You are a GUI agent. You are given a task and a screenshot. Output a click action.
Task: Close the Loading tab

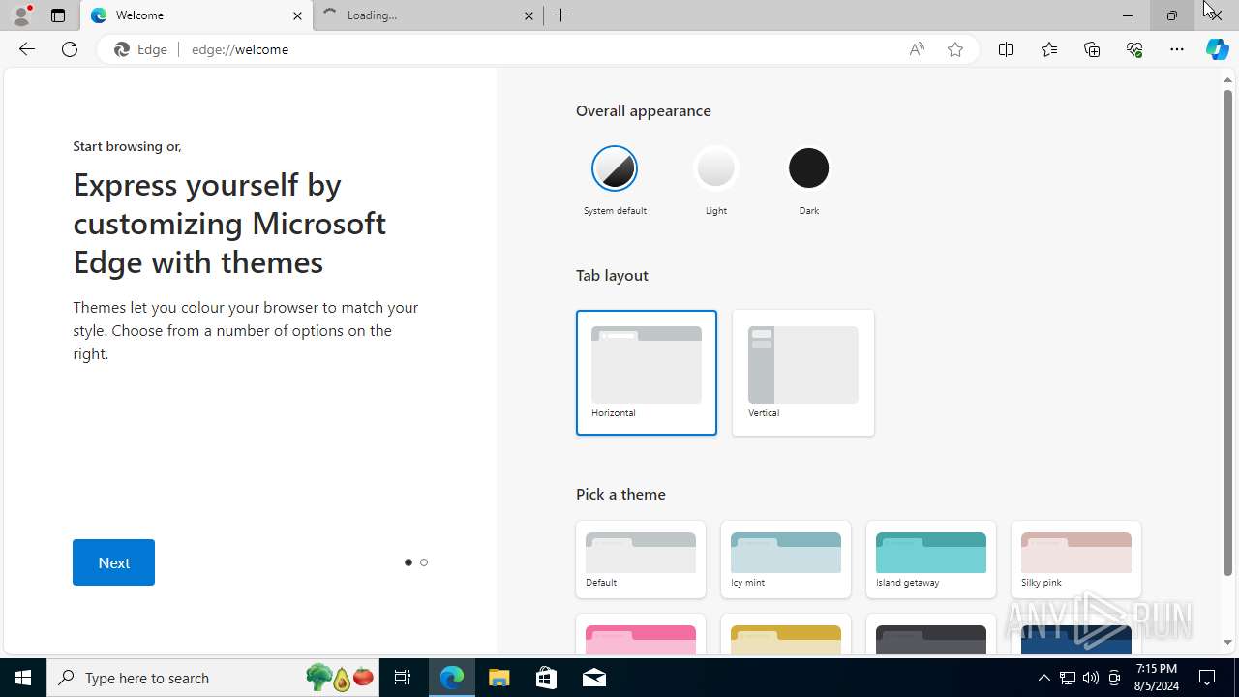(x=529, y=15)
